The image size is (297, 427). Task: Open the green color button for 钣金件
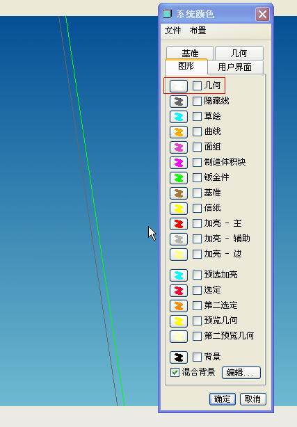179,178
